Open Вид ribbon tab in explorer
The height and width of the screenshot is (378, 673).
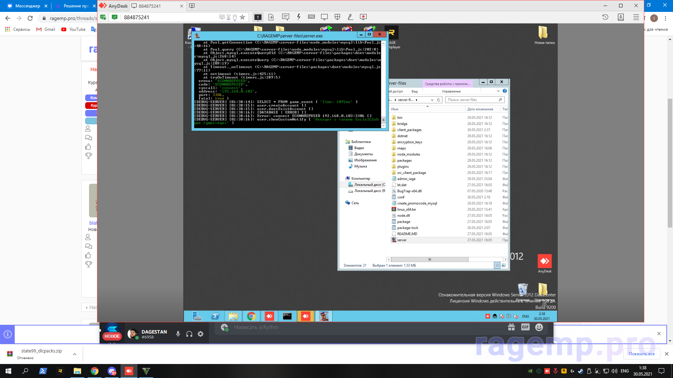(414, 91)
